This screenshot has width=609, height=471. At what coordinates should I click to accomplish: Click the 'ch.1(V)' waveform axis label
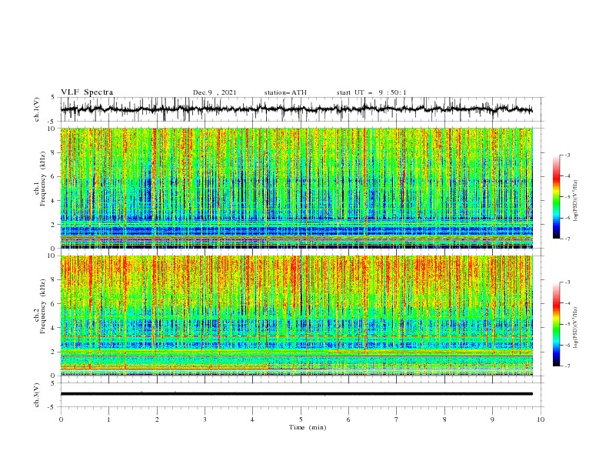(37, 109)
